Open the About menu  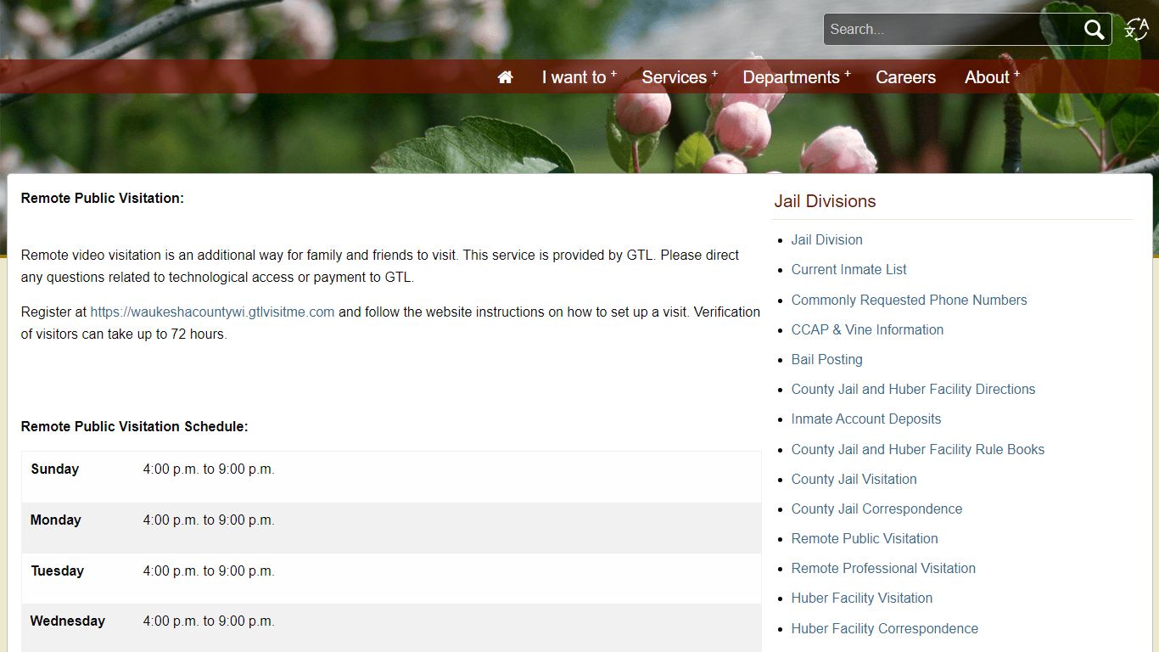point(992,77)
